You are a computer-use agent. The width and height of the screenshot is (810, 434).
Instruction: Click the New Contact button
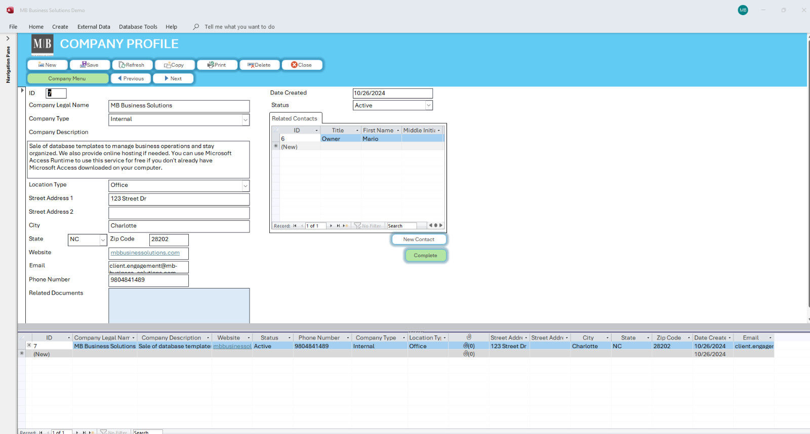coord(419,239)
